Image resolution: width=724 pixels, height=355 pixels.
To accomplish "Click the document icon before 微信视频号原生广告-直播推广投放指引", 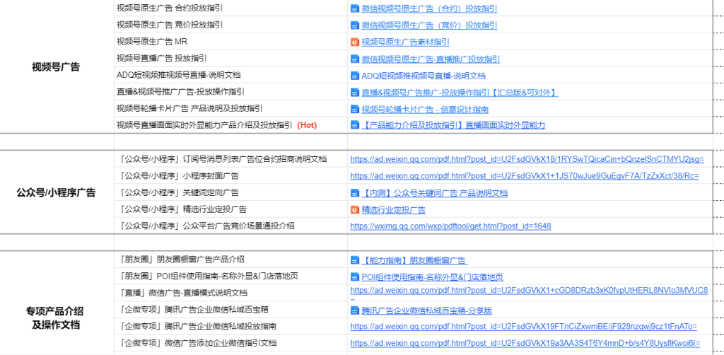I will point(355,59).
